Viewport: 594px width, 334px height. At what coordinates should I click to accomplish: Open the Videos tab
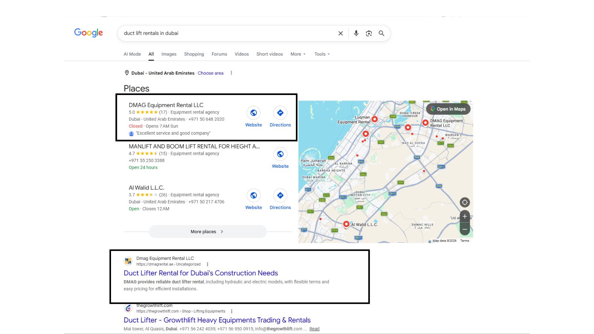pos(242,54)
